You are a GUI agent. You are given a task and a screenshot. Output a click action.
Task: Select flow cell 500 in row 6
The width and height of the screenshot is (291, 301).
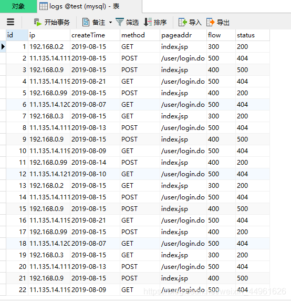(x=221, y=105)
